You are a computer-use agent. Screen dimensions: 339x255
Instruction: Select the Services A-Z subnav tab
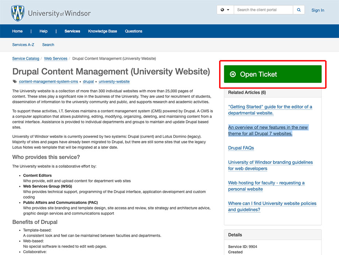point(23,45)
